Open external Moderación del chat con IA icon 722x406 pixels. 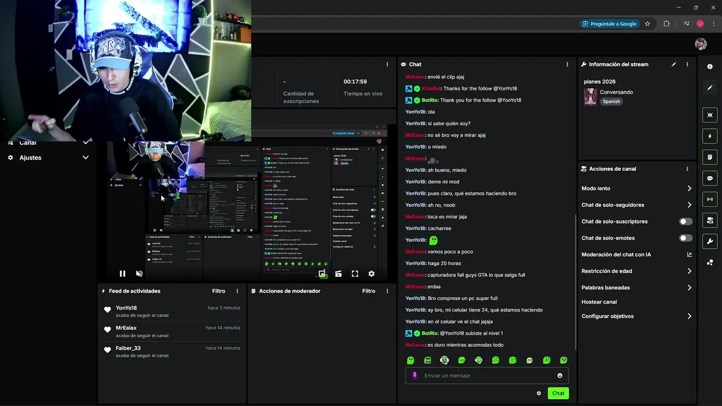coord(689,254)
